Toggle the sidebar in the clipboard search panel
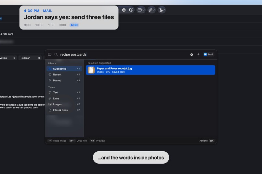This screenshot has height=174, width=262. [x=49, y=54]
